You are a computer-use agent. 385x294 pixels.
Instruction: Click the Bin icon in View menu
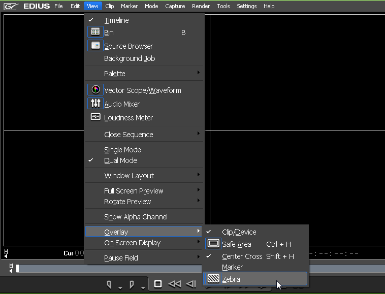95,32
